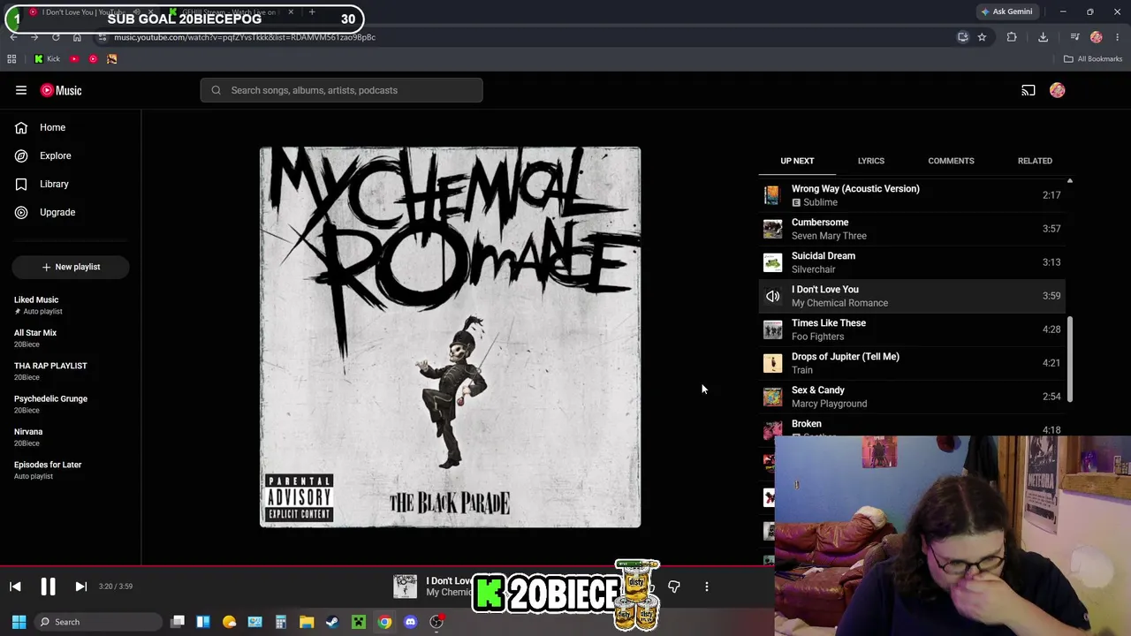Image resolution: width=1131 pixels, height=636 pixels.
Task: Open Discord from the taskbar
Action: pyautogui.click(x=410, y=622)
